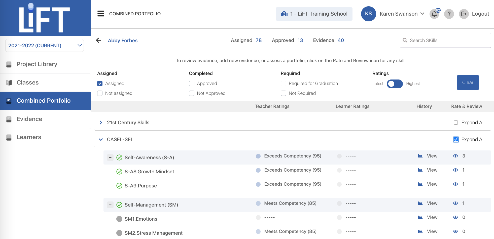
Task: Check the Not assigned filter
Action: point(100,93)
